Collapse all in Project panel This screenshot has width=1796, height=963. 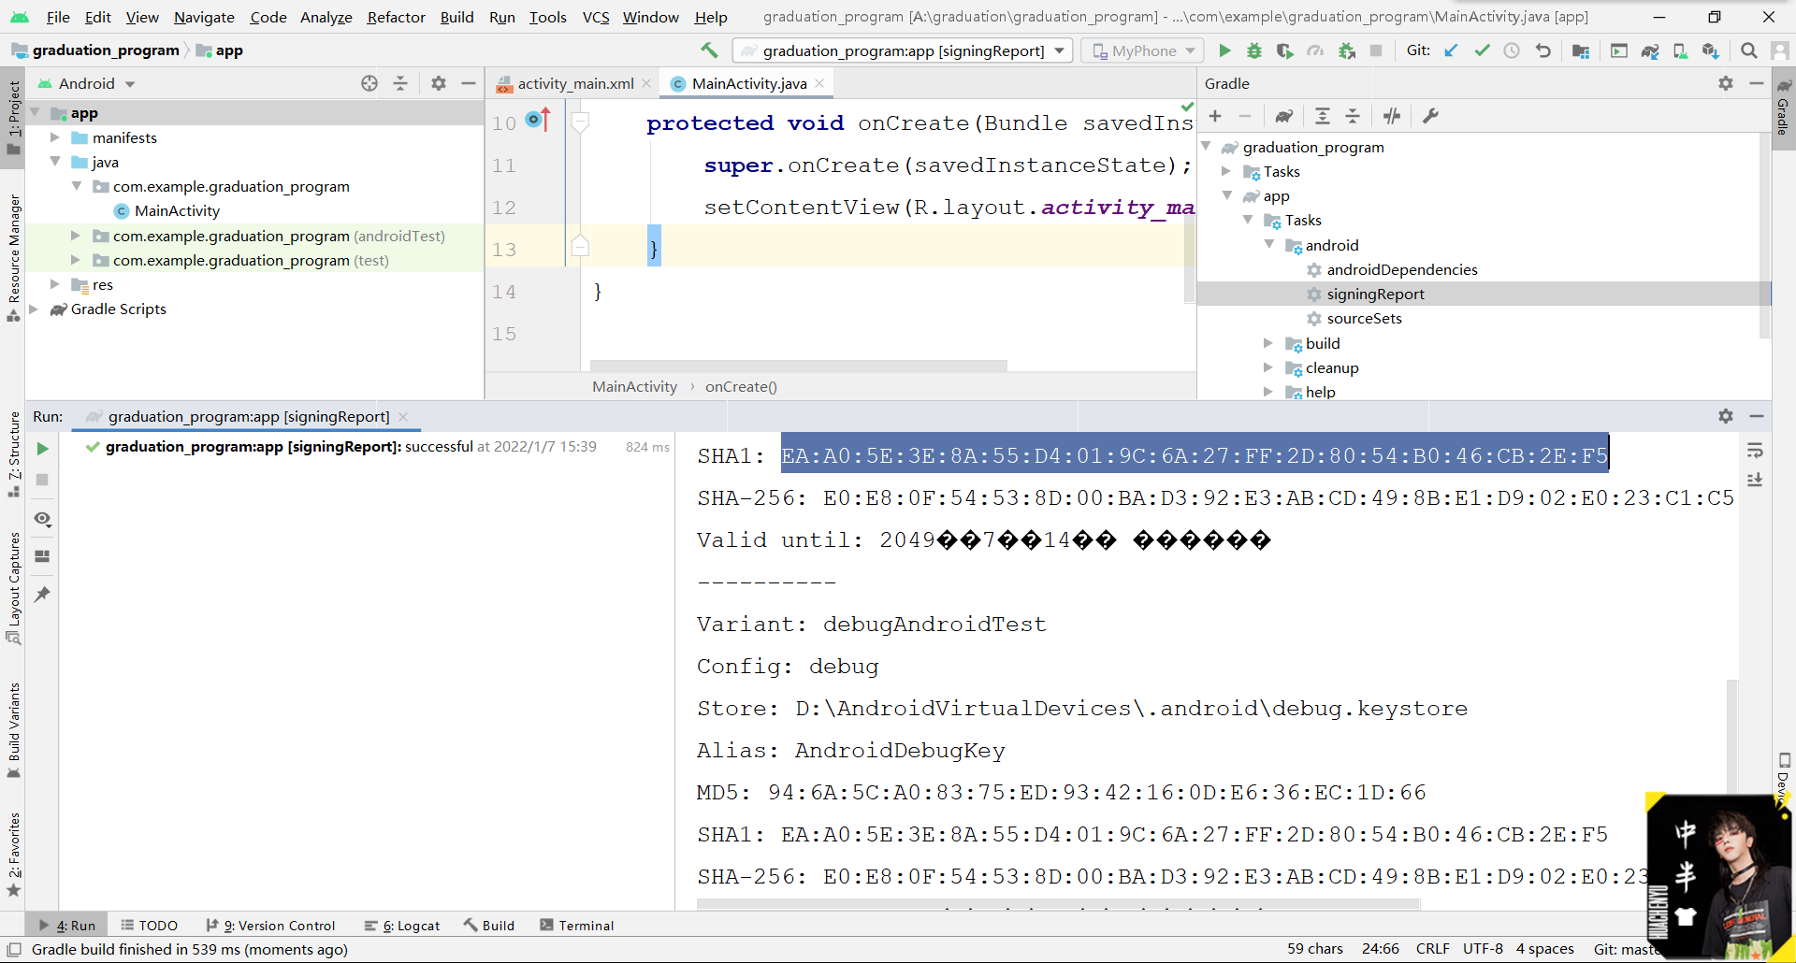[x=400, y=83]
